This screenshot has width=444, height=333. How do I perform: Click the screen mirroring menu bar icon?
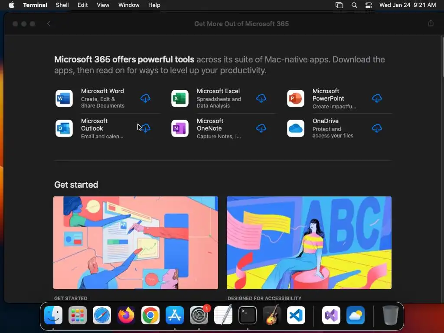pyautogui.click(x=339, y=5)
